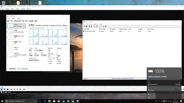Image resolution: width=184 pixels, height=103 pixels.
Task: Click the copy icon in BatteryInfoView toolbar
Action: tap(99, 26)
